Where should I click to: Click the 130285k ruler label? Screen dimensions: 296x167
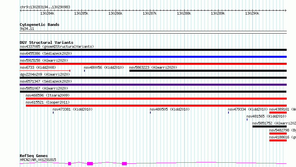click(x=81, y=13)
